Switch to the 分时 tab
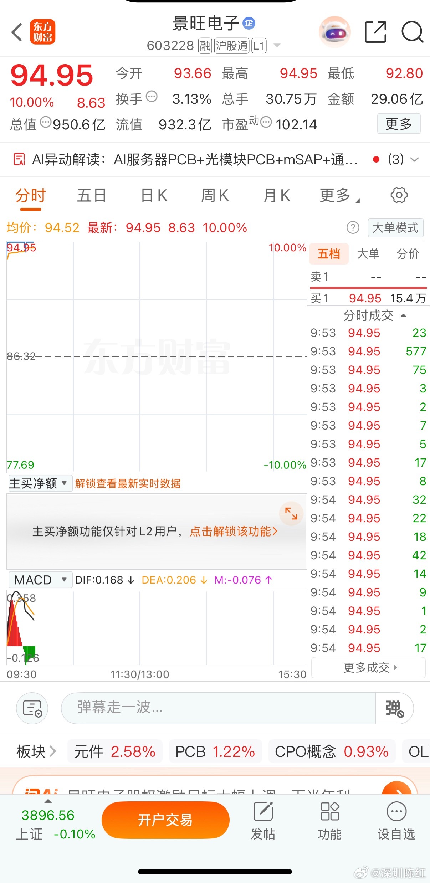 31,195
